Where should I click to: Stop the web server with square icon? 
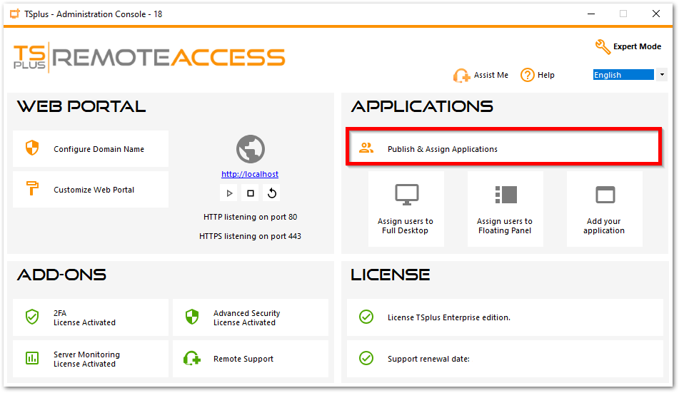click(251, 193)
